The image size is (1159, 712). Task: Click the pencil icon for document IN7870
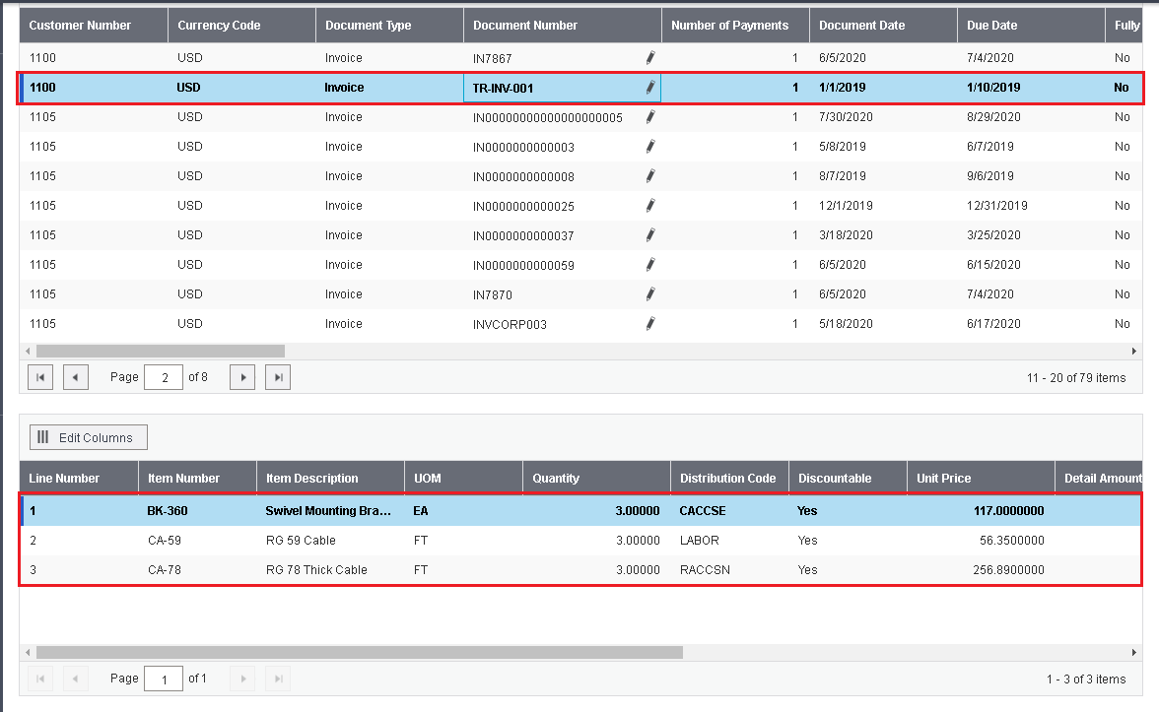tap(650, 293)
